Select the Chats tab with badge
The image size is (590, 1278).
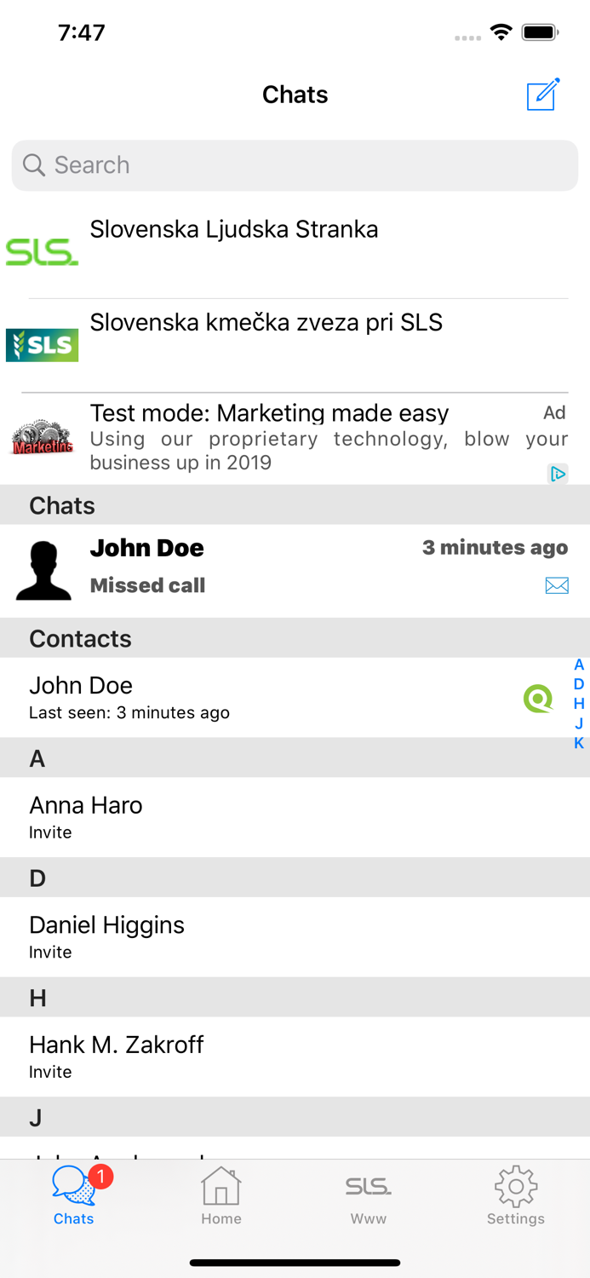pos(74,1196)
